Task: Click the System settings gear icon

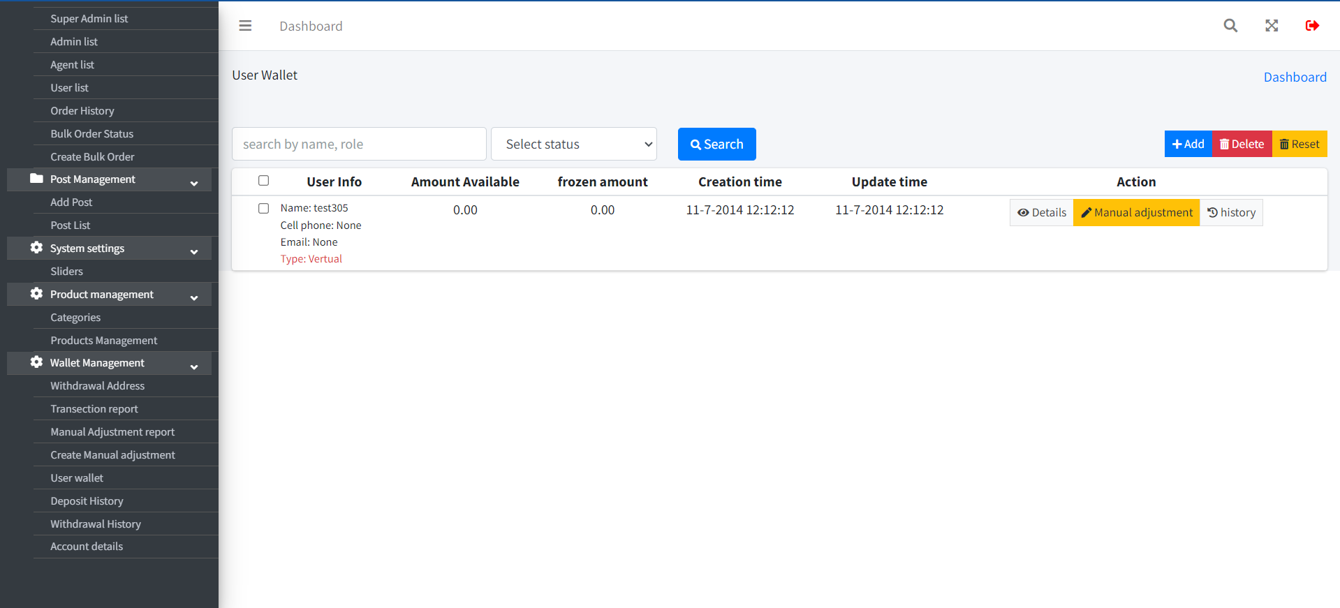Action: 36,248
